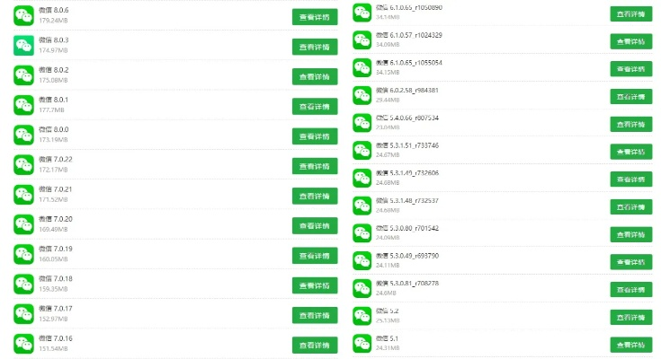Click the WeChat icon next to 5.3.1.51_r733746

362,150
